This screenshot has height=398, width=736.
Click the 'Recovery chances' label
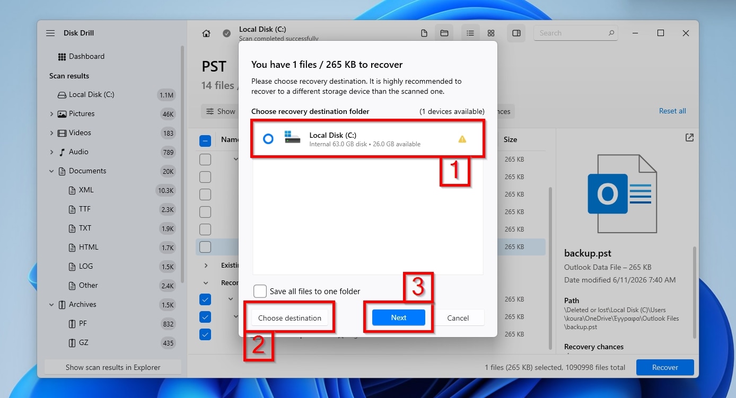594,347
